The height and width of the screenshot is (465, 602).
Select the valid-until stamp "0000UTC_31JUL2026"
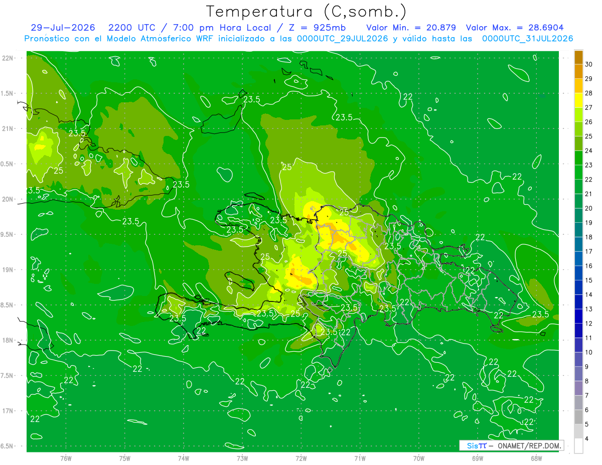click(x=528, y=39)
